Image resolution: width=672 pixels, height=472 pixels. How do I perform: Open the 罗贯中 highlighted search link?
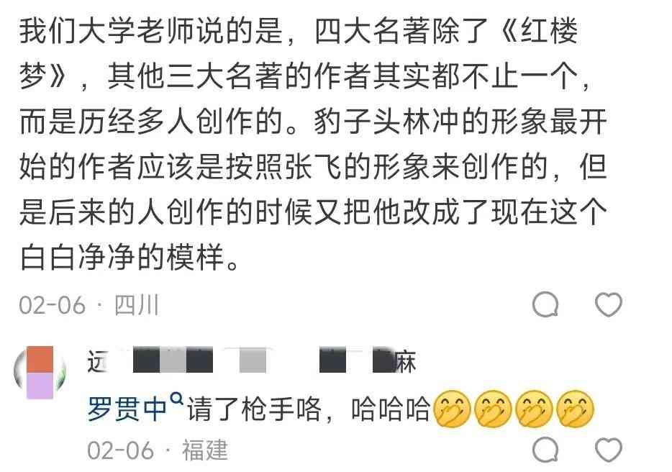click(127, 409)
